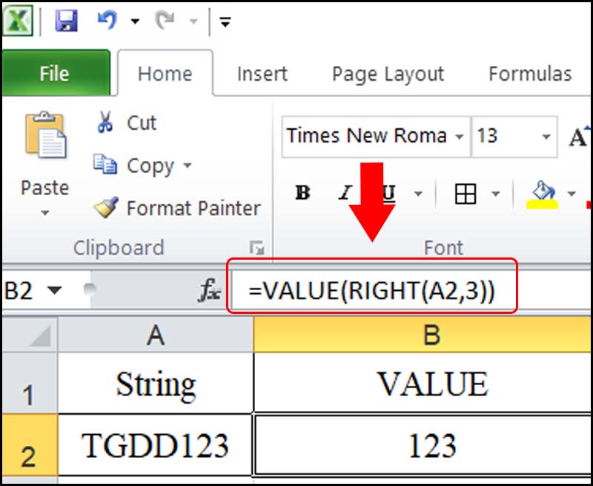Click the Insert Function fx button
Viewport: 593px width, 486px height.
(210, 291)
